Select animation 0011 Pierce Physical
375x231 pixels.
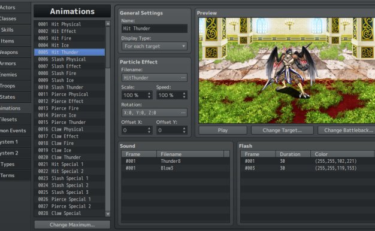pos(69,95)
